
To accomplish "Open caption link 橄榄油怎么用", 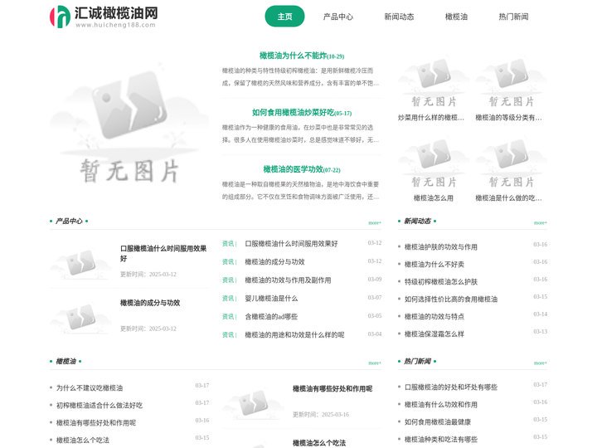I will 434,198.
